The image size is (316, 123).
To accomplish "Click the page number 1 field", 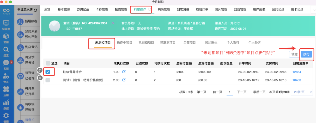I will click(230, 92).
